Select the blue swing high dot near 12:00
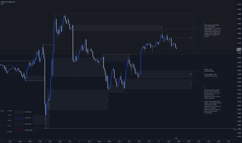 tap(43, 45)
